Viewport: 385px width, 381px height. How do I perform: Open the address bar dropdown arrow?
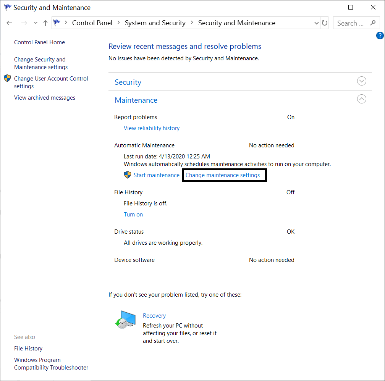tap(316, 23)
